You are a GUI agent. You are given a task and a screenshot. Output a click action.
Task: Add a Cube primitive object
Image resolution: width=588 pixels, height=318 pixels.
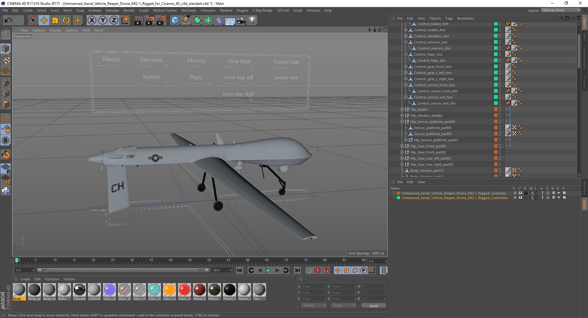tap(175, 20)
